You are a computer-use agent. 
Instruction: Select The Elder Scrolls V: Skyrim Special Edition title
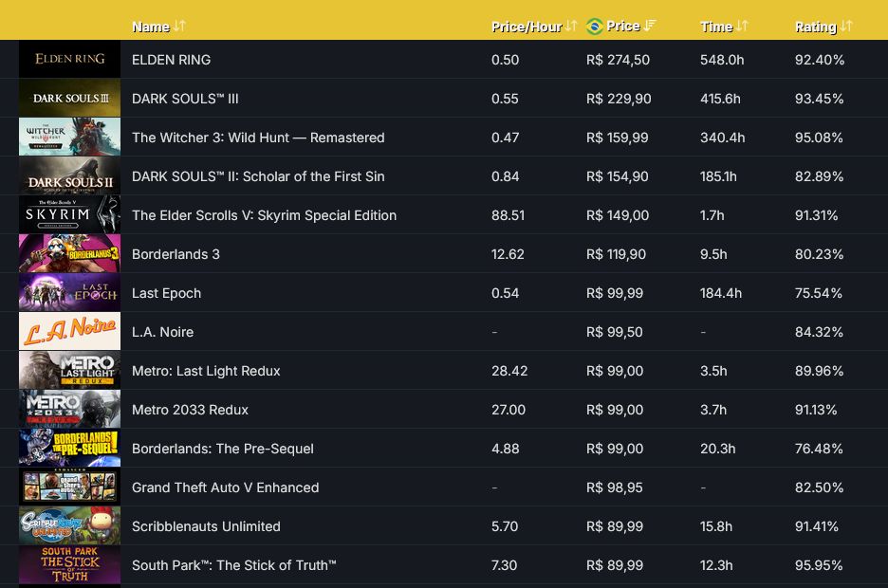click(264, 215)
